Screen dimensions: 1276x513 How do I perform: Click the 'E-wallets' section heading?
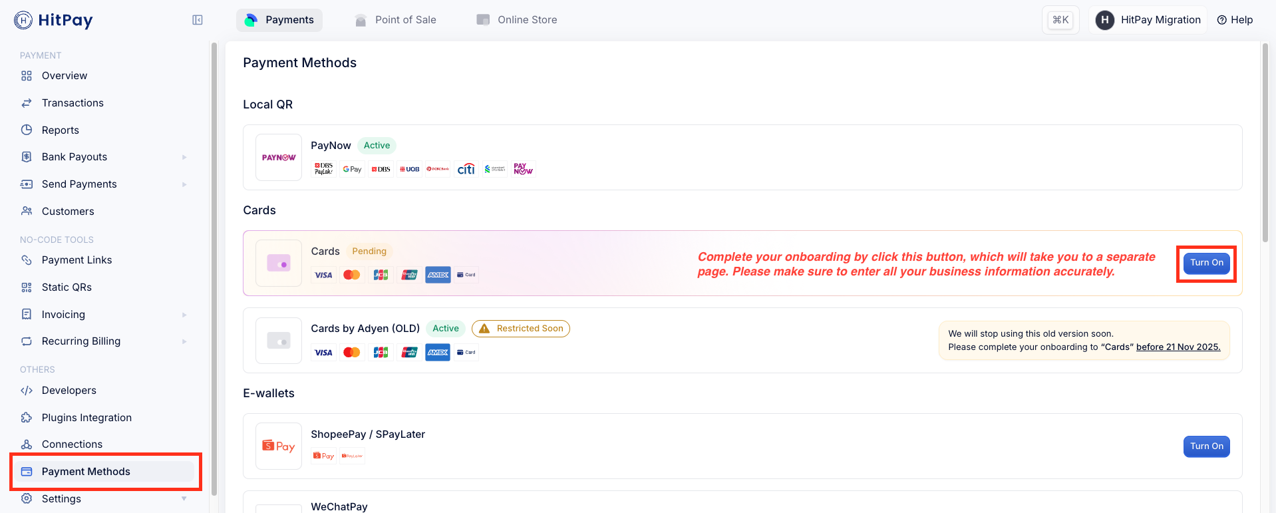(269, 393)
